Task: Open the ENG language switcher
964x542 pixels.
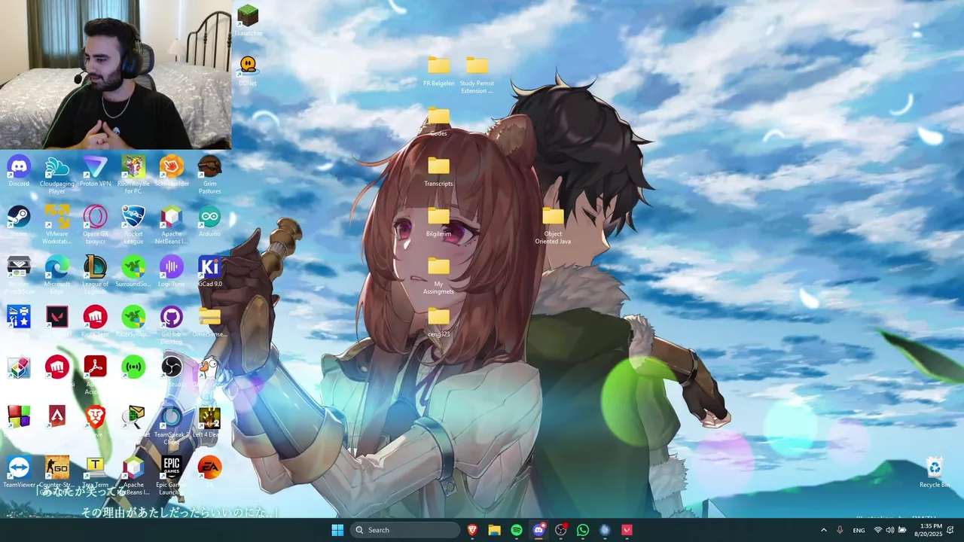Action: [x=859, y=530]
